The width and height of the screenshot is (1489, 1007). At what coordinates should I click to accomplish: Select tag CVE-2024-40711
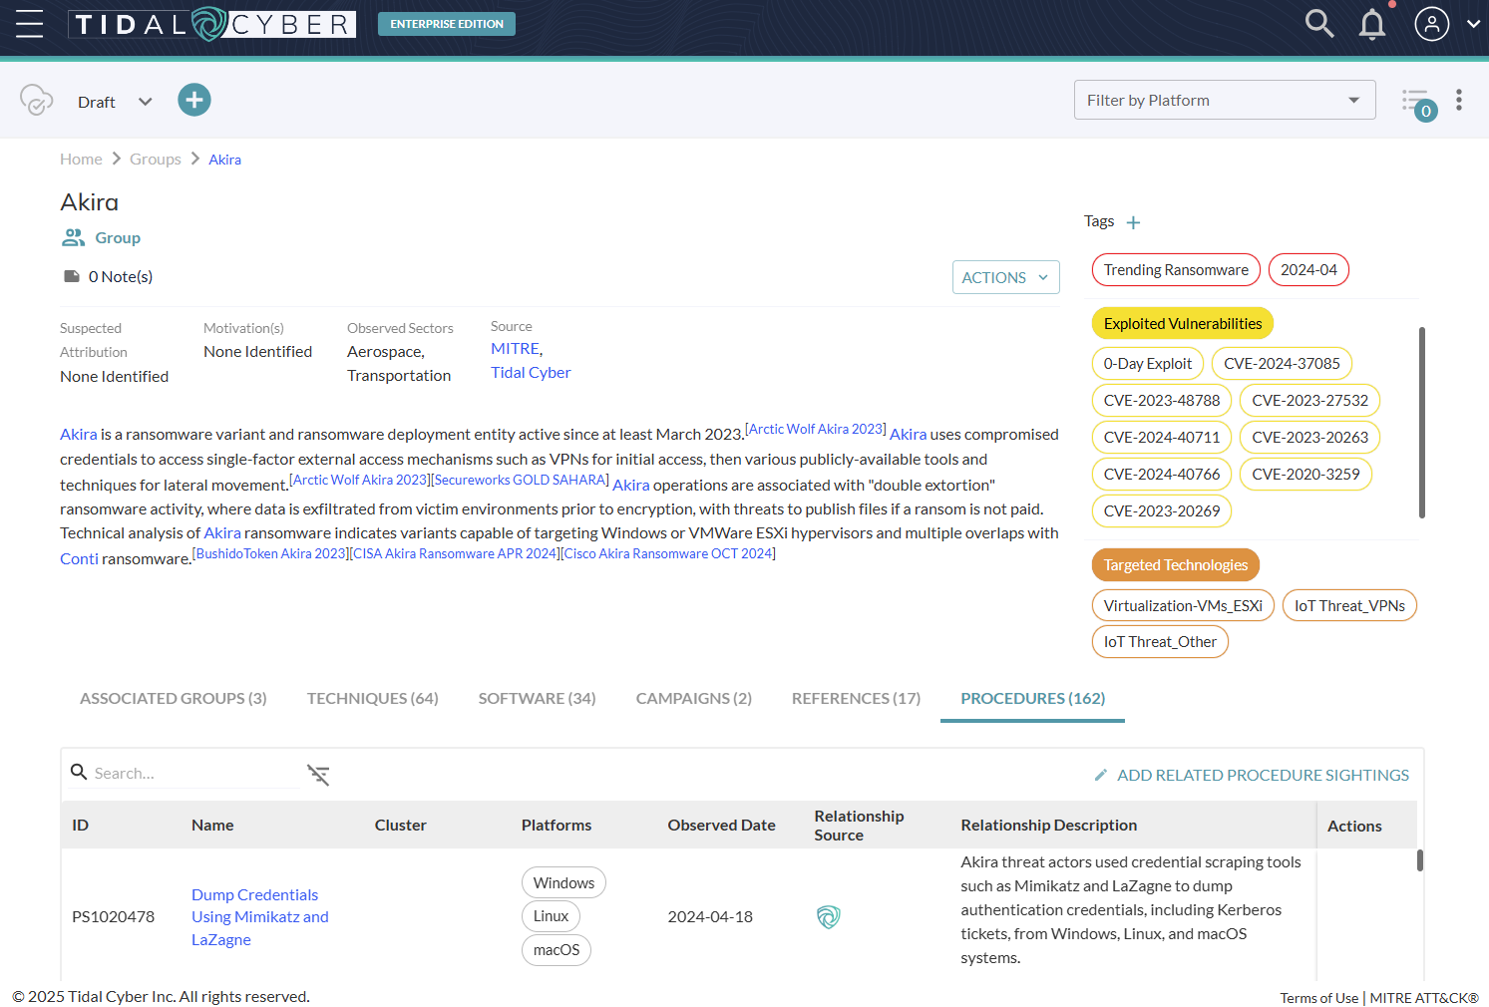pyautogui.click(x=1162, y=438)
